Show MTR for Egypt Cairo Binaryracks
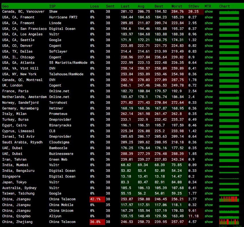The height and width of the screenshot is (227, 244). [209, 125]
